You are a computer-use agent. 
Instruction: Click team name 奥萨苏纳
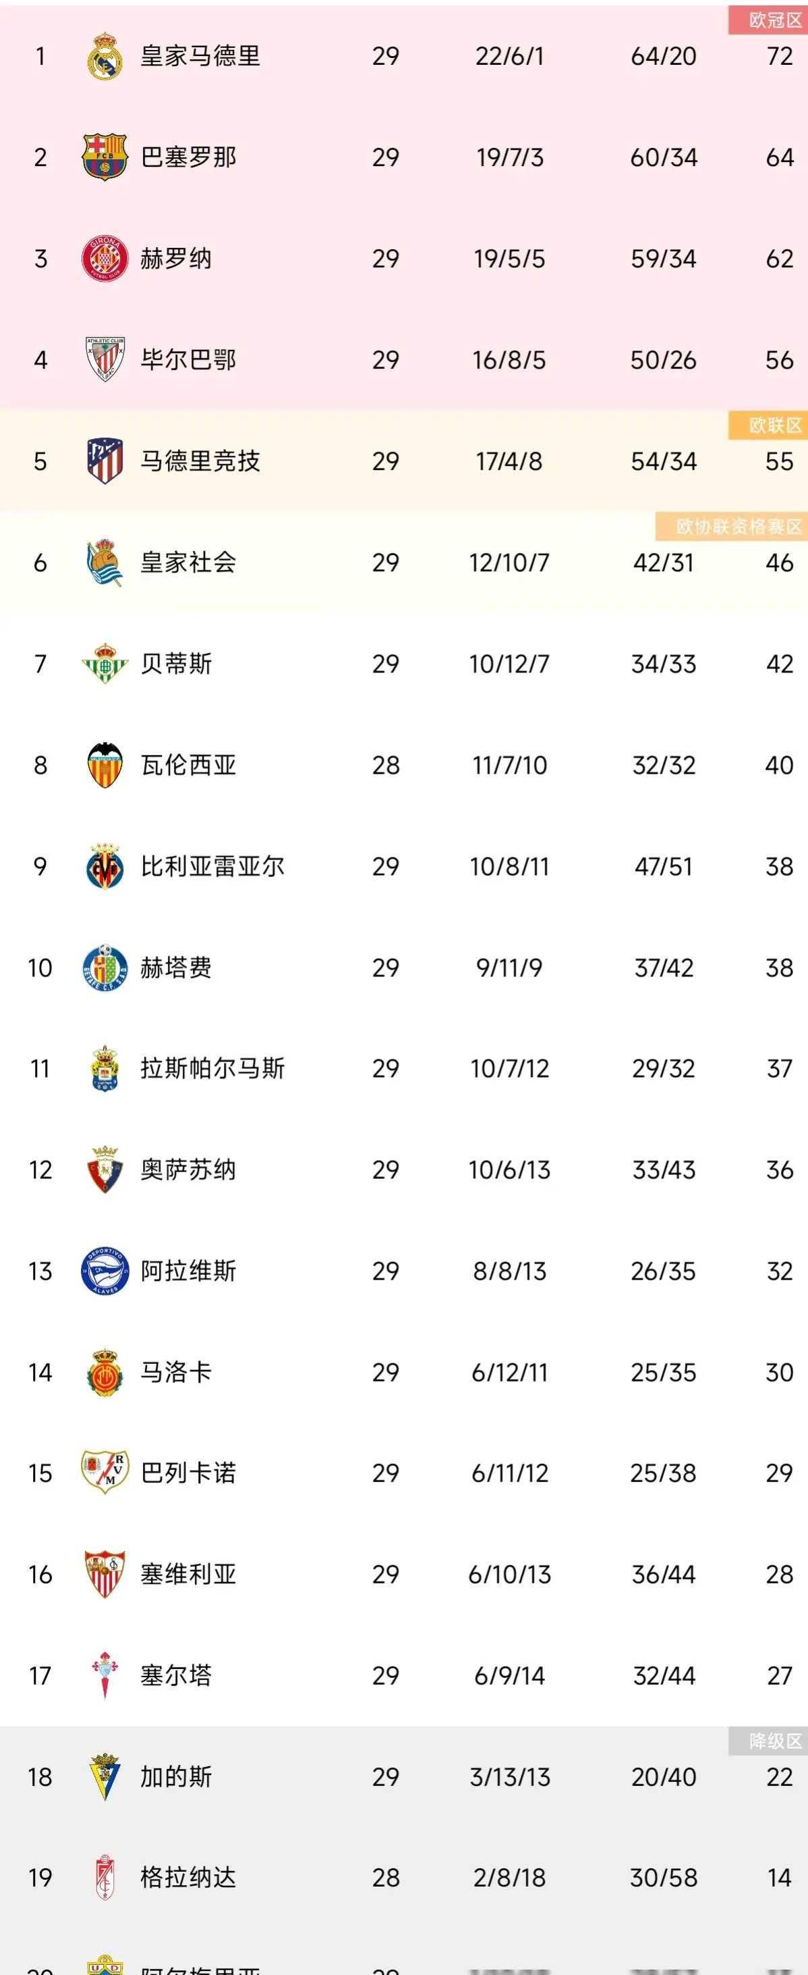pyautogui.click(x=187, y=1170)
